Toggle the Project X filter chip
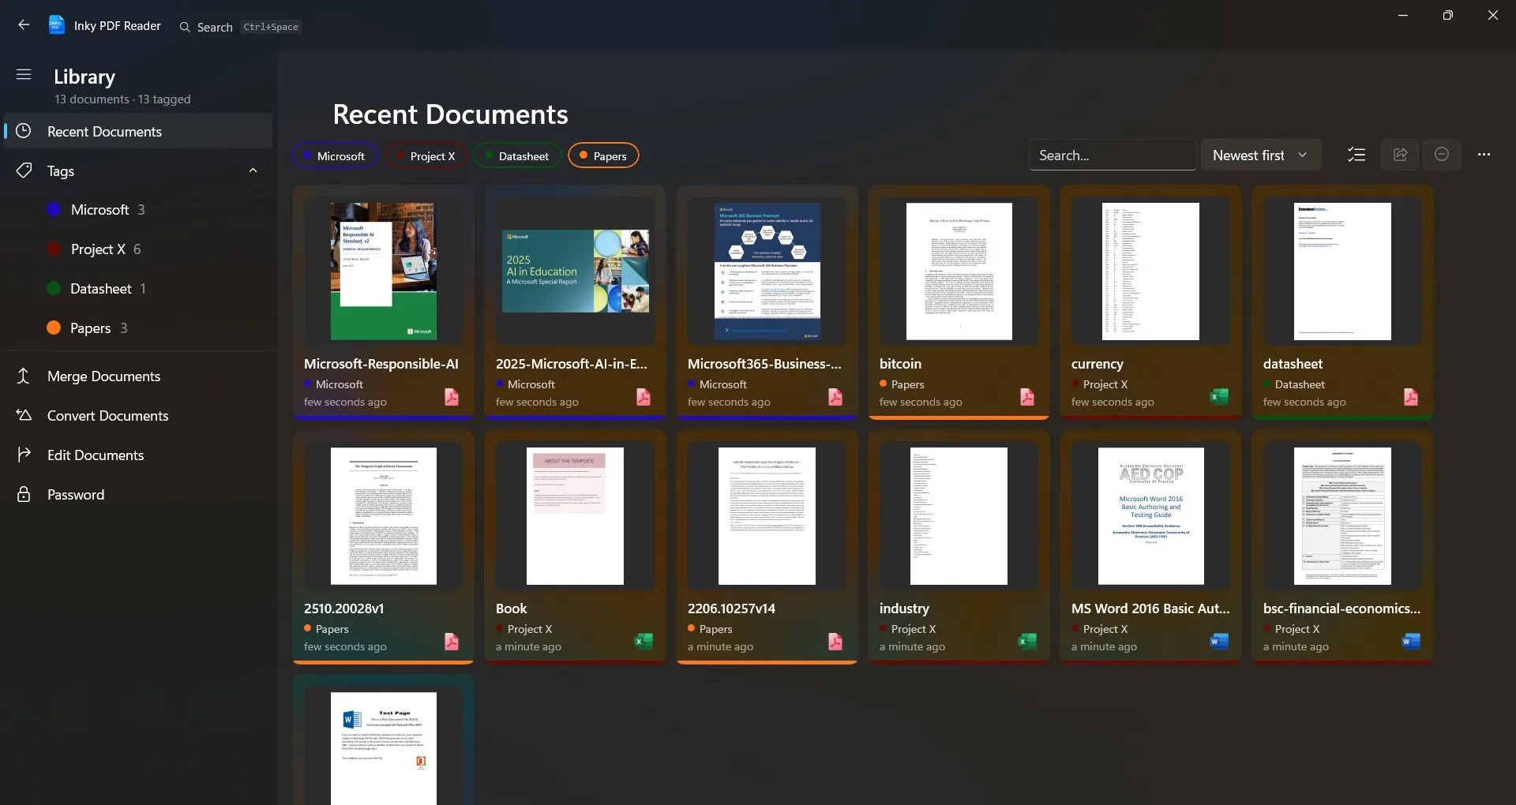Screen dimensions: 1516x805 [x=426, y=155]
